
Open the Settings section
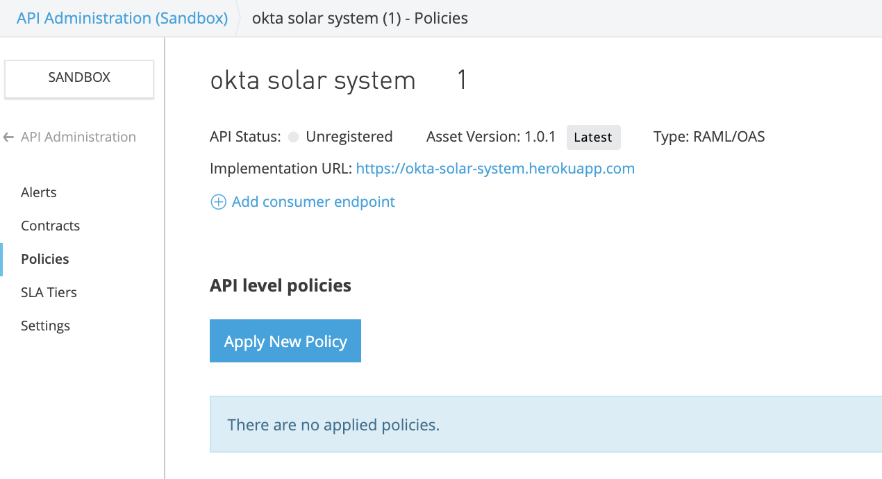pyautogui.click(x=46, y=326)
